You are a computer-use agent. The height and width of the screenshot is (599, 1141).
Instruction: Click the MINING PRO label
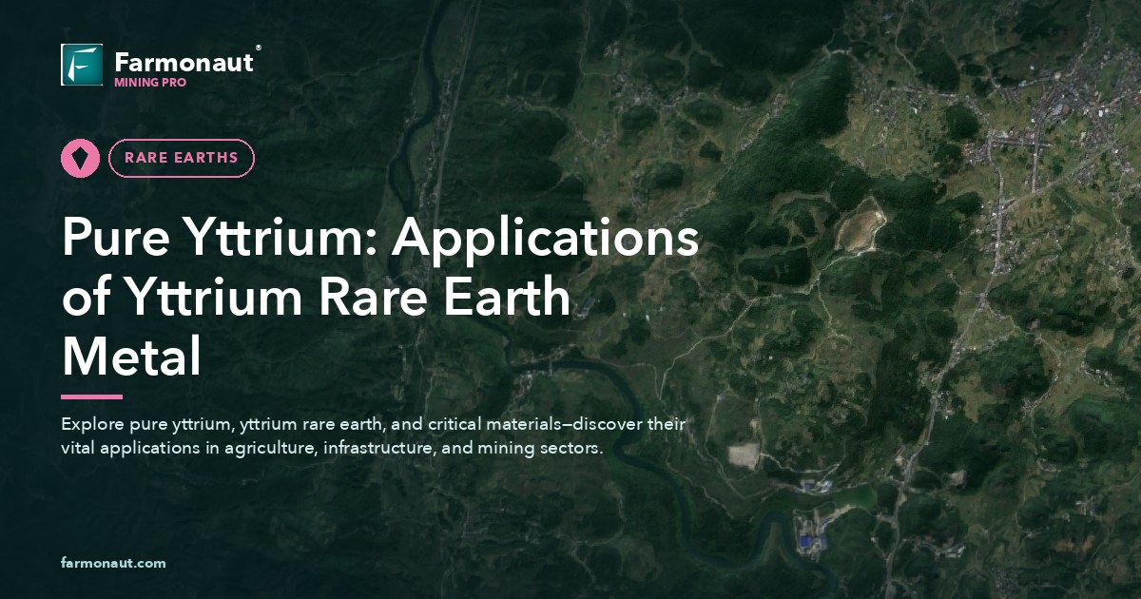click(x=150, y=83)
